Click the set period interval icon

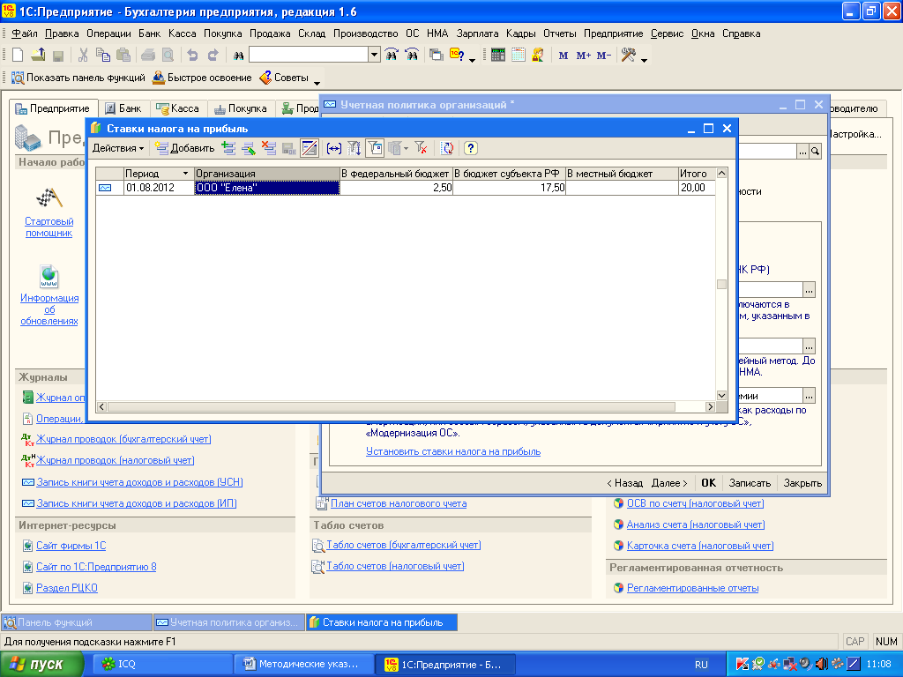(334, 148)
